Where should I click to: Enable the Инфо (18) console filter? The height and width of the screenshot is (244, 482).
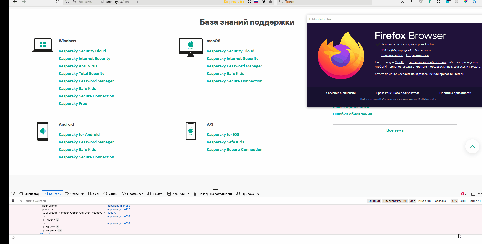(425, 201)
